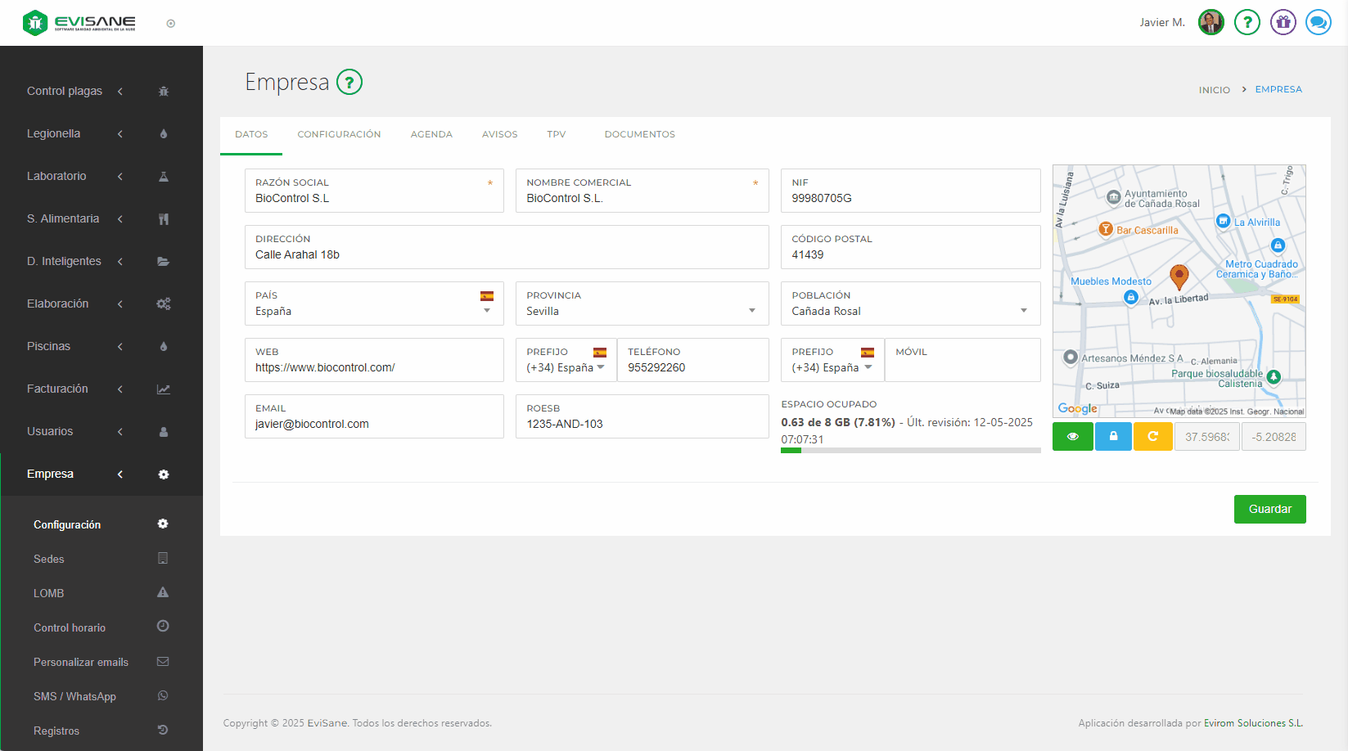Click the person icon for Usuarios

(164, 431)
